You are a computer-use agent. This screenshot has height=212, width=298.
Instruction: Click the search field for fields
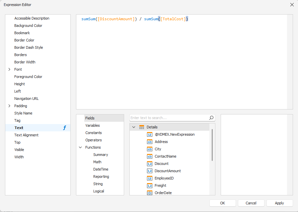[169, 118]
